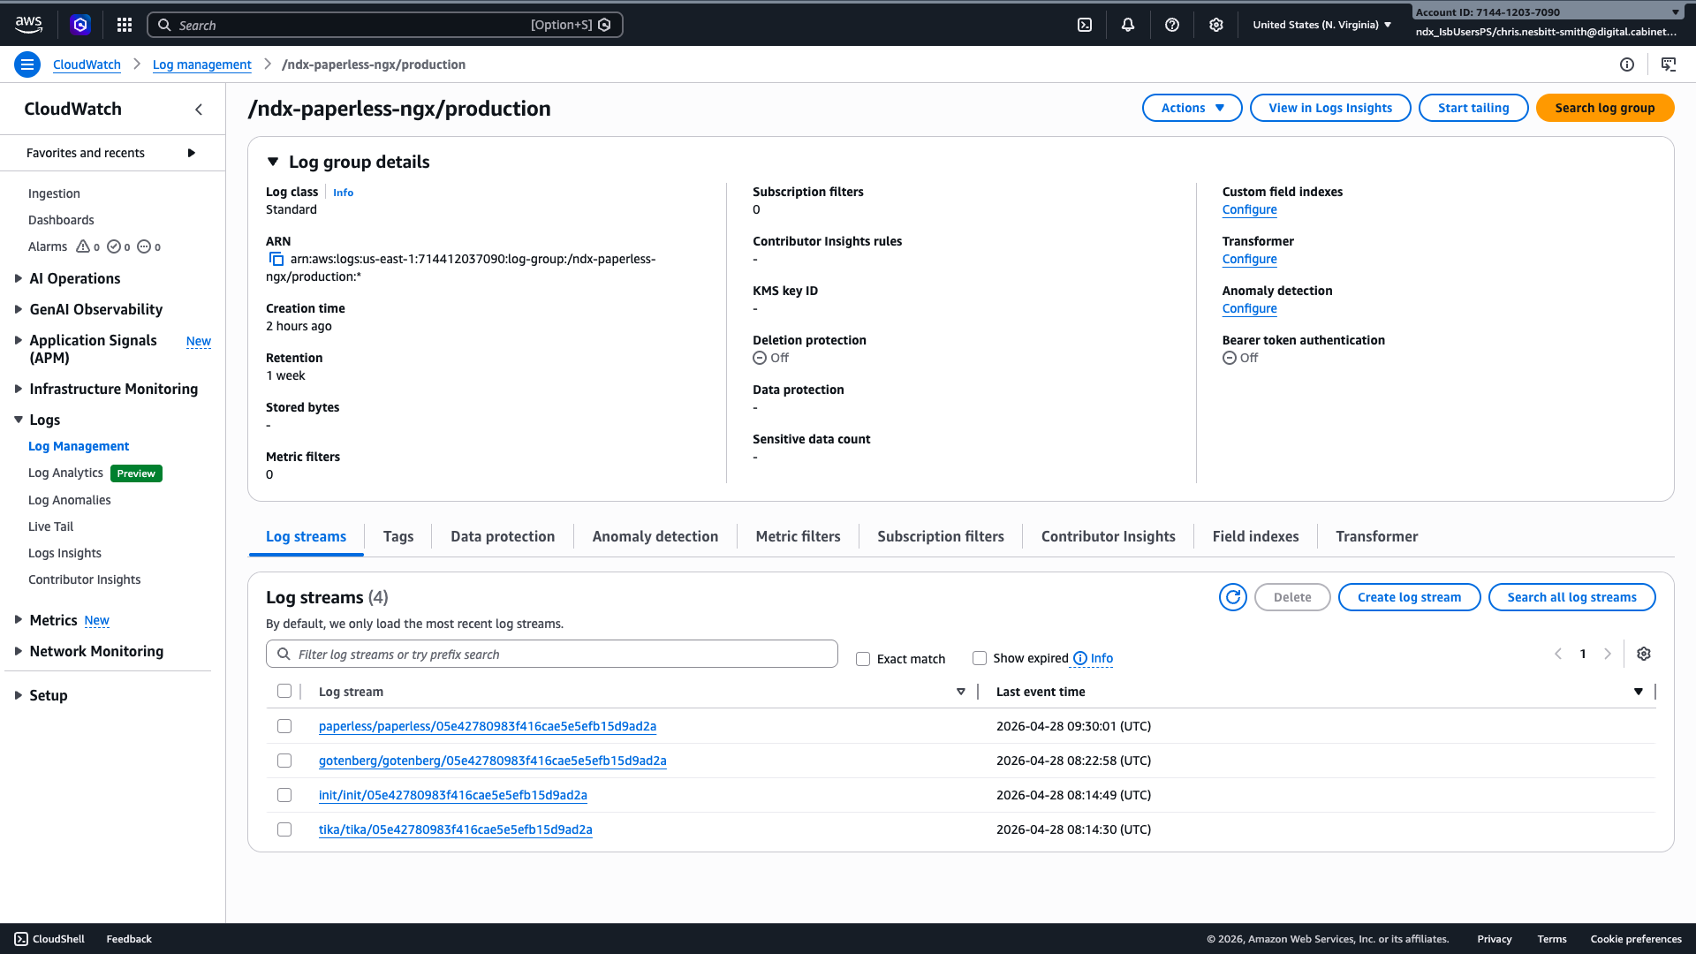Expand Favorites and recents
This screenshot has height=954, width=1696.
click(x=192, y=153)
